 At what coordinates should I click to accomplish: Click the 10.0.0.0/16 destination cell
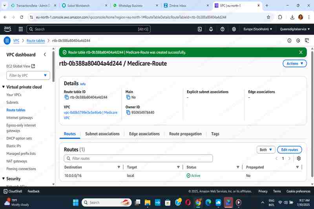73,175
